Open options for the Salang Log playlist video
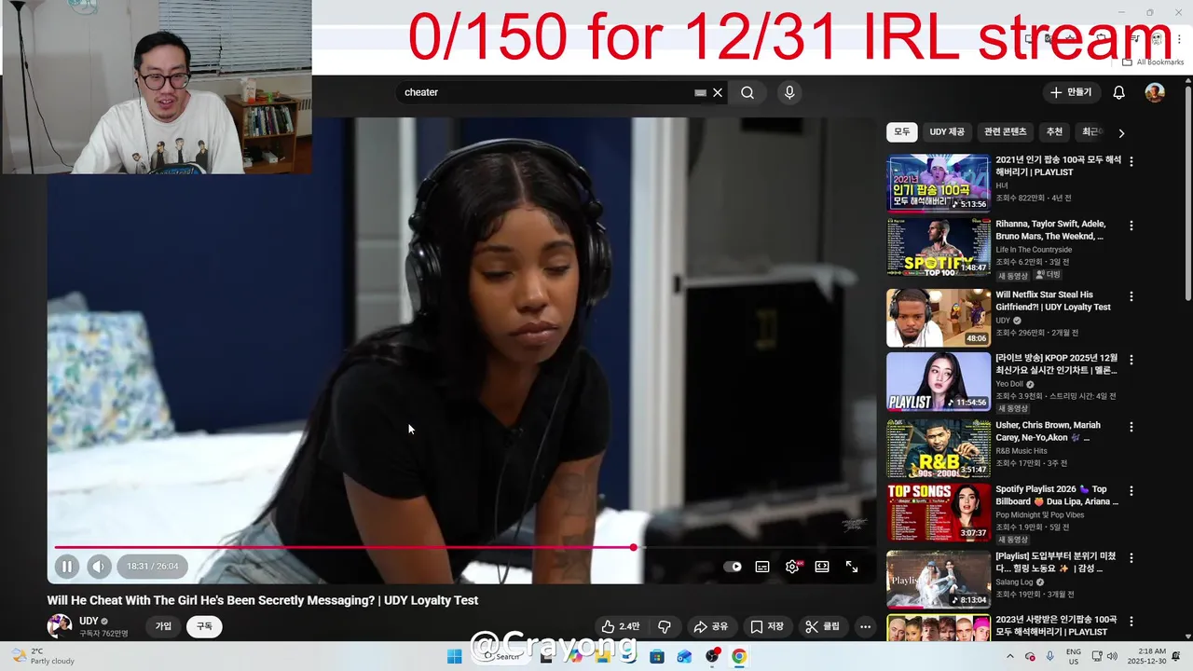 tap(1131, 557)
